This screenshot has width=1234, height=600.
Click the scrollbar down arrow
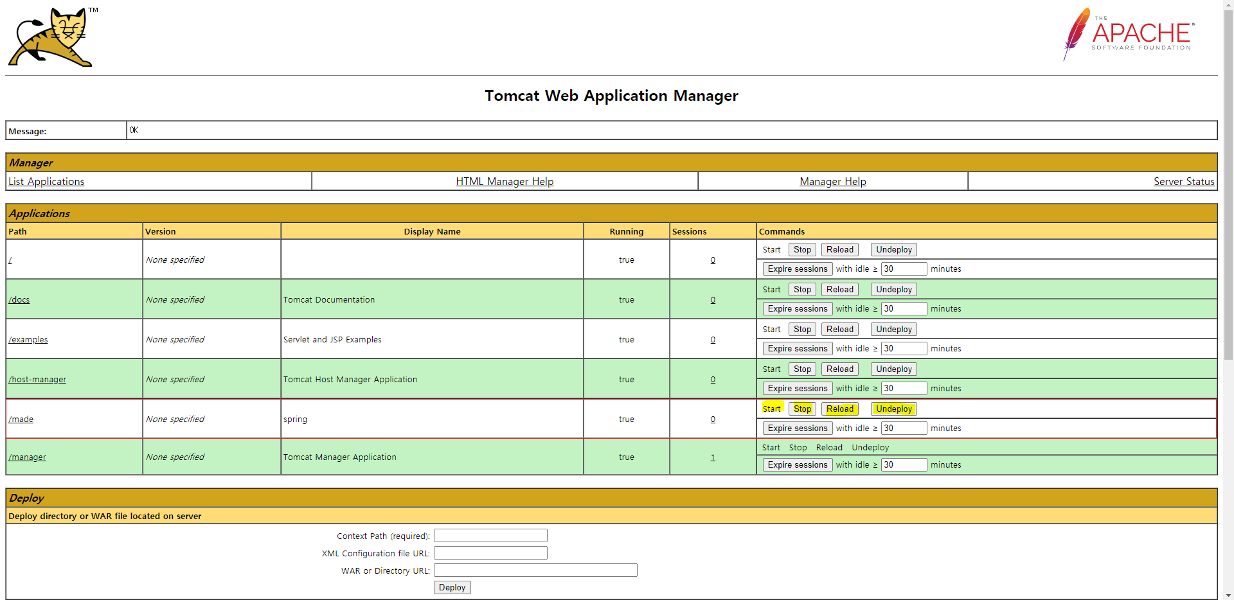[1228, 595]
